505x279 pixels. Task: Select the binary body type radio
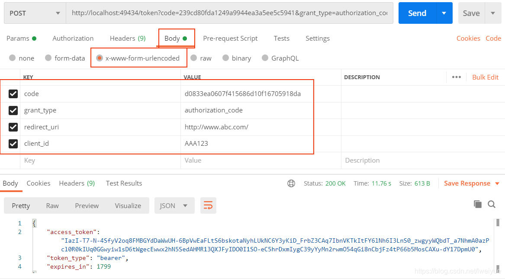[225, 58]
